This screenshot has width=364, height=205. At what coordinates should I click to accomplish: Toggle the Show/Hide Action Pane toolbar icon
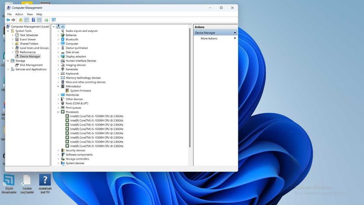tap(39, 20)
